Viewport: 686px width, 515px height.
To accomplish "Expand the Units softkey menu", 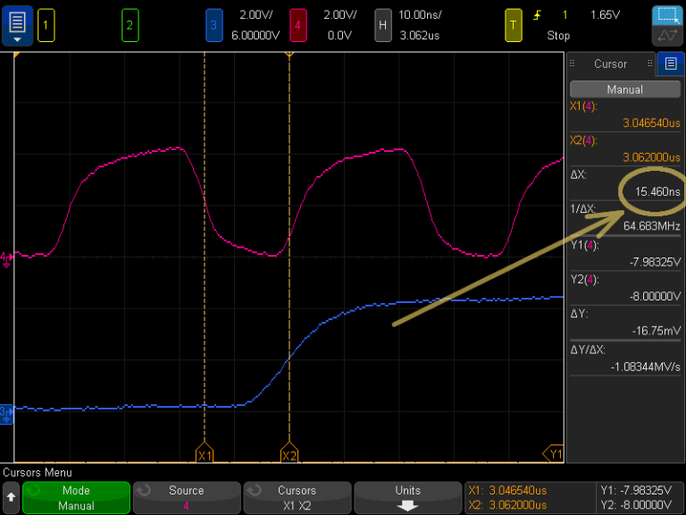I will [407, 498].
